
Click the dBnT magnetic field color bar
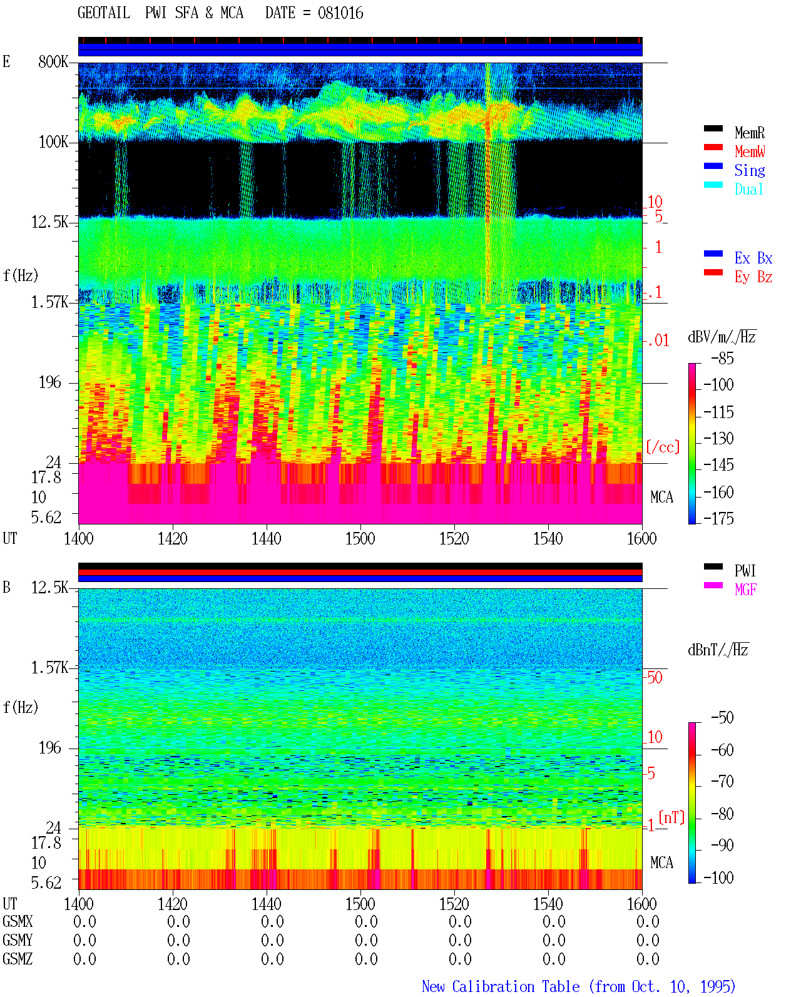coord(691,803)
